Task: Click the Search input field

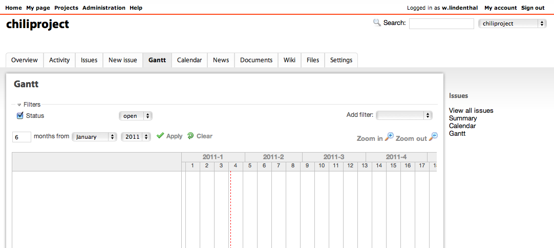Action: (x=441, y=23)
